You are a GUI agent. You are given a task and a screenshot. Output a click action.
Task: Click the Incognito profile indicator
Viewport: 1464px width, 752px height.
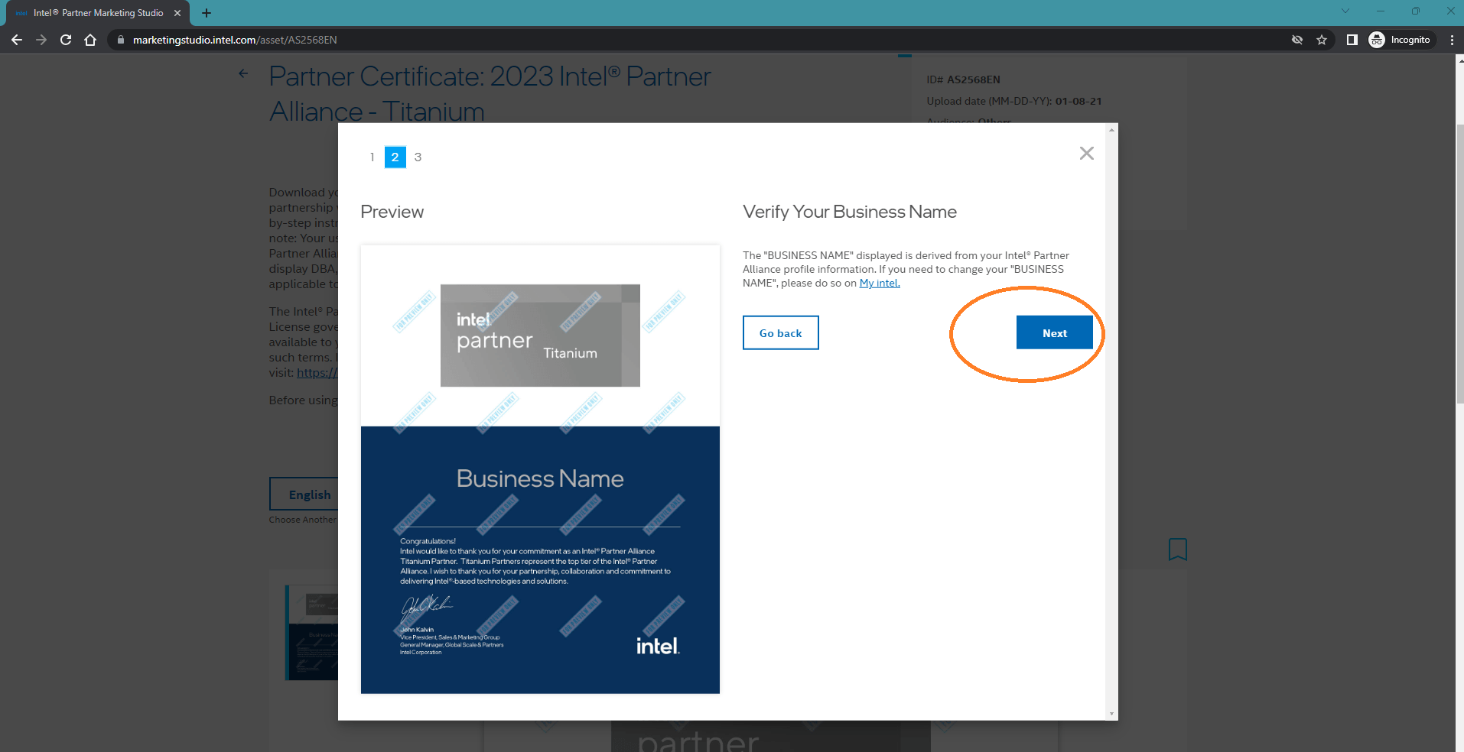click(1401, 40)
